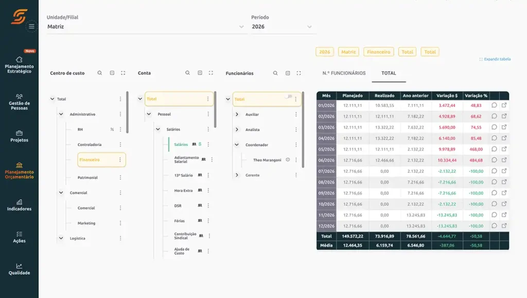Click the Centro de custo panel scrollbar
Image resolution: width=527 pixels, height=298 pixels.
click(x=128, y=112)
